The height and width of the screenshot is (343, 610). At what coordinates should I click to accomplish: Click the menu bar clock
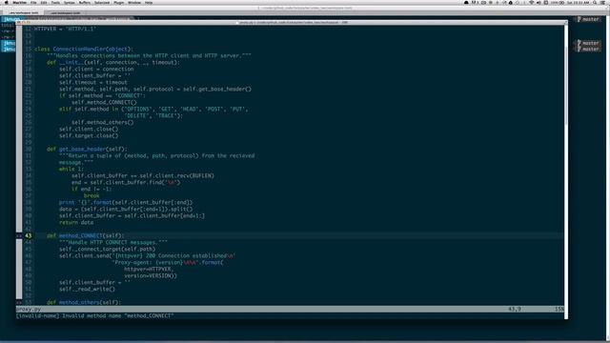tap(579, 2)
